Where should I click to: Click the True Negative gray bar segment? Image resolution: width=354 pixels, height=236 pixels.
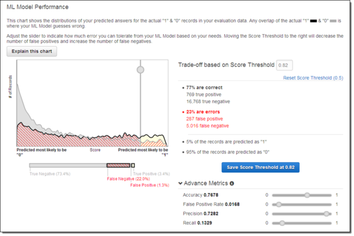pos(68,165)
